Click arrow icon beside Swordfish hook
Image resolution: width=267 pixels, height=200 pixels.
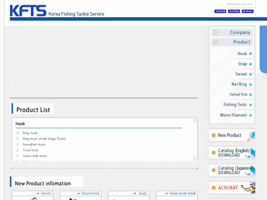(17, 144)
